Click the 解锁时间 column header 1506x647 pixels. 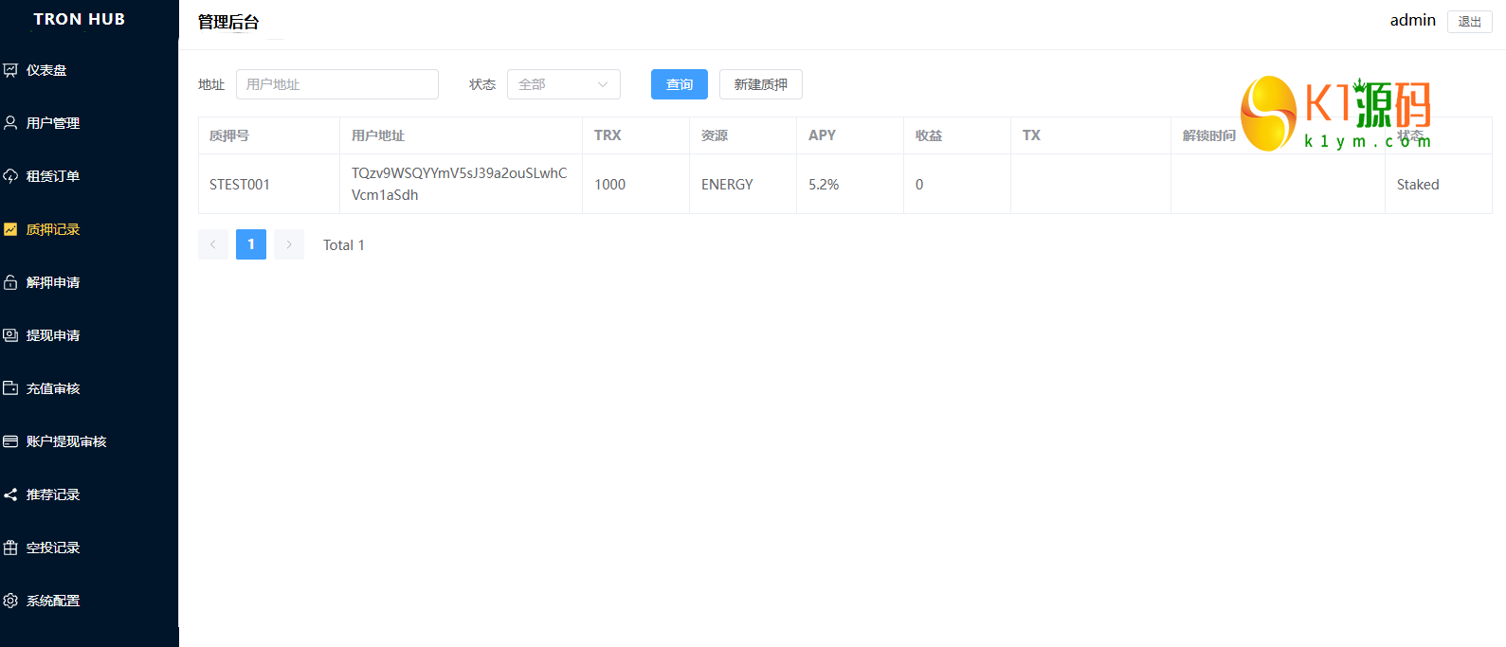1279,135
